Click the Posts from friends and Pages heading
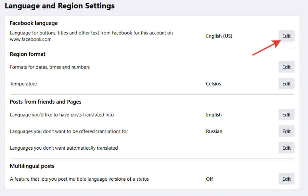 (46, 102)
